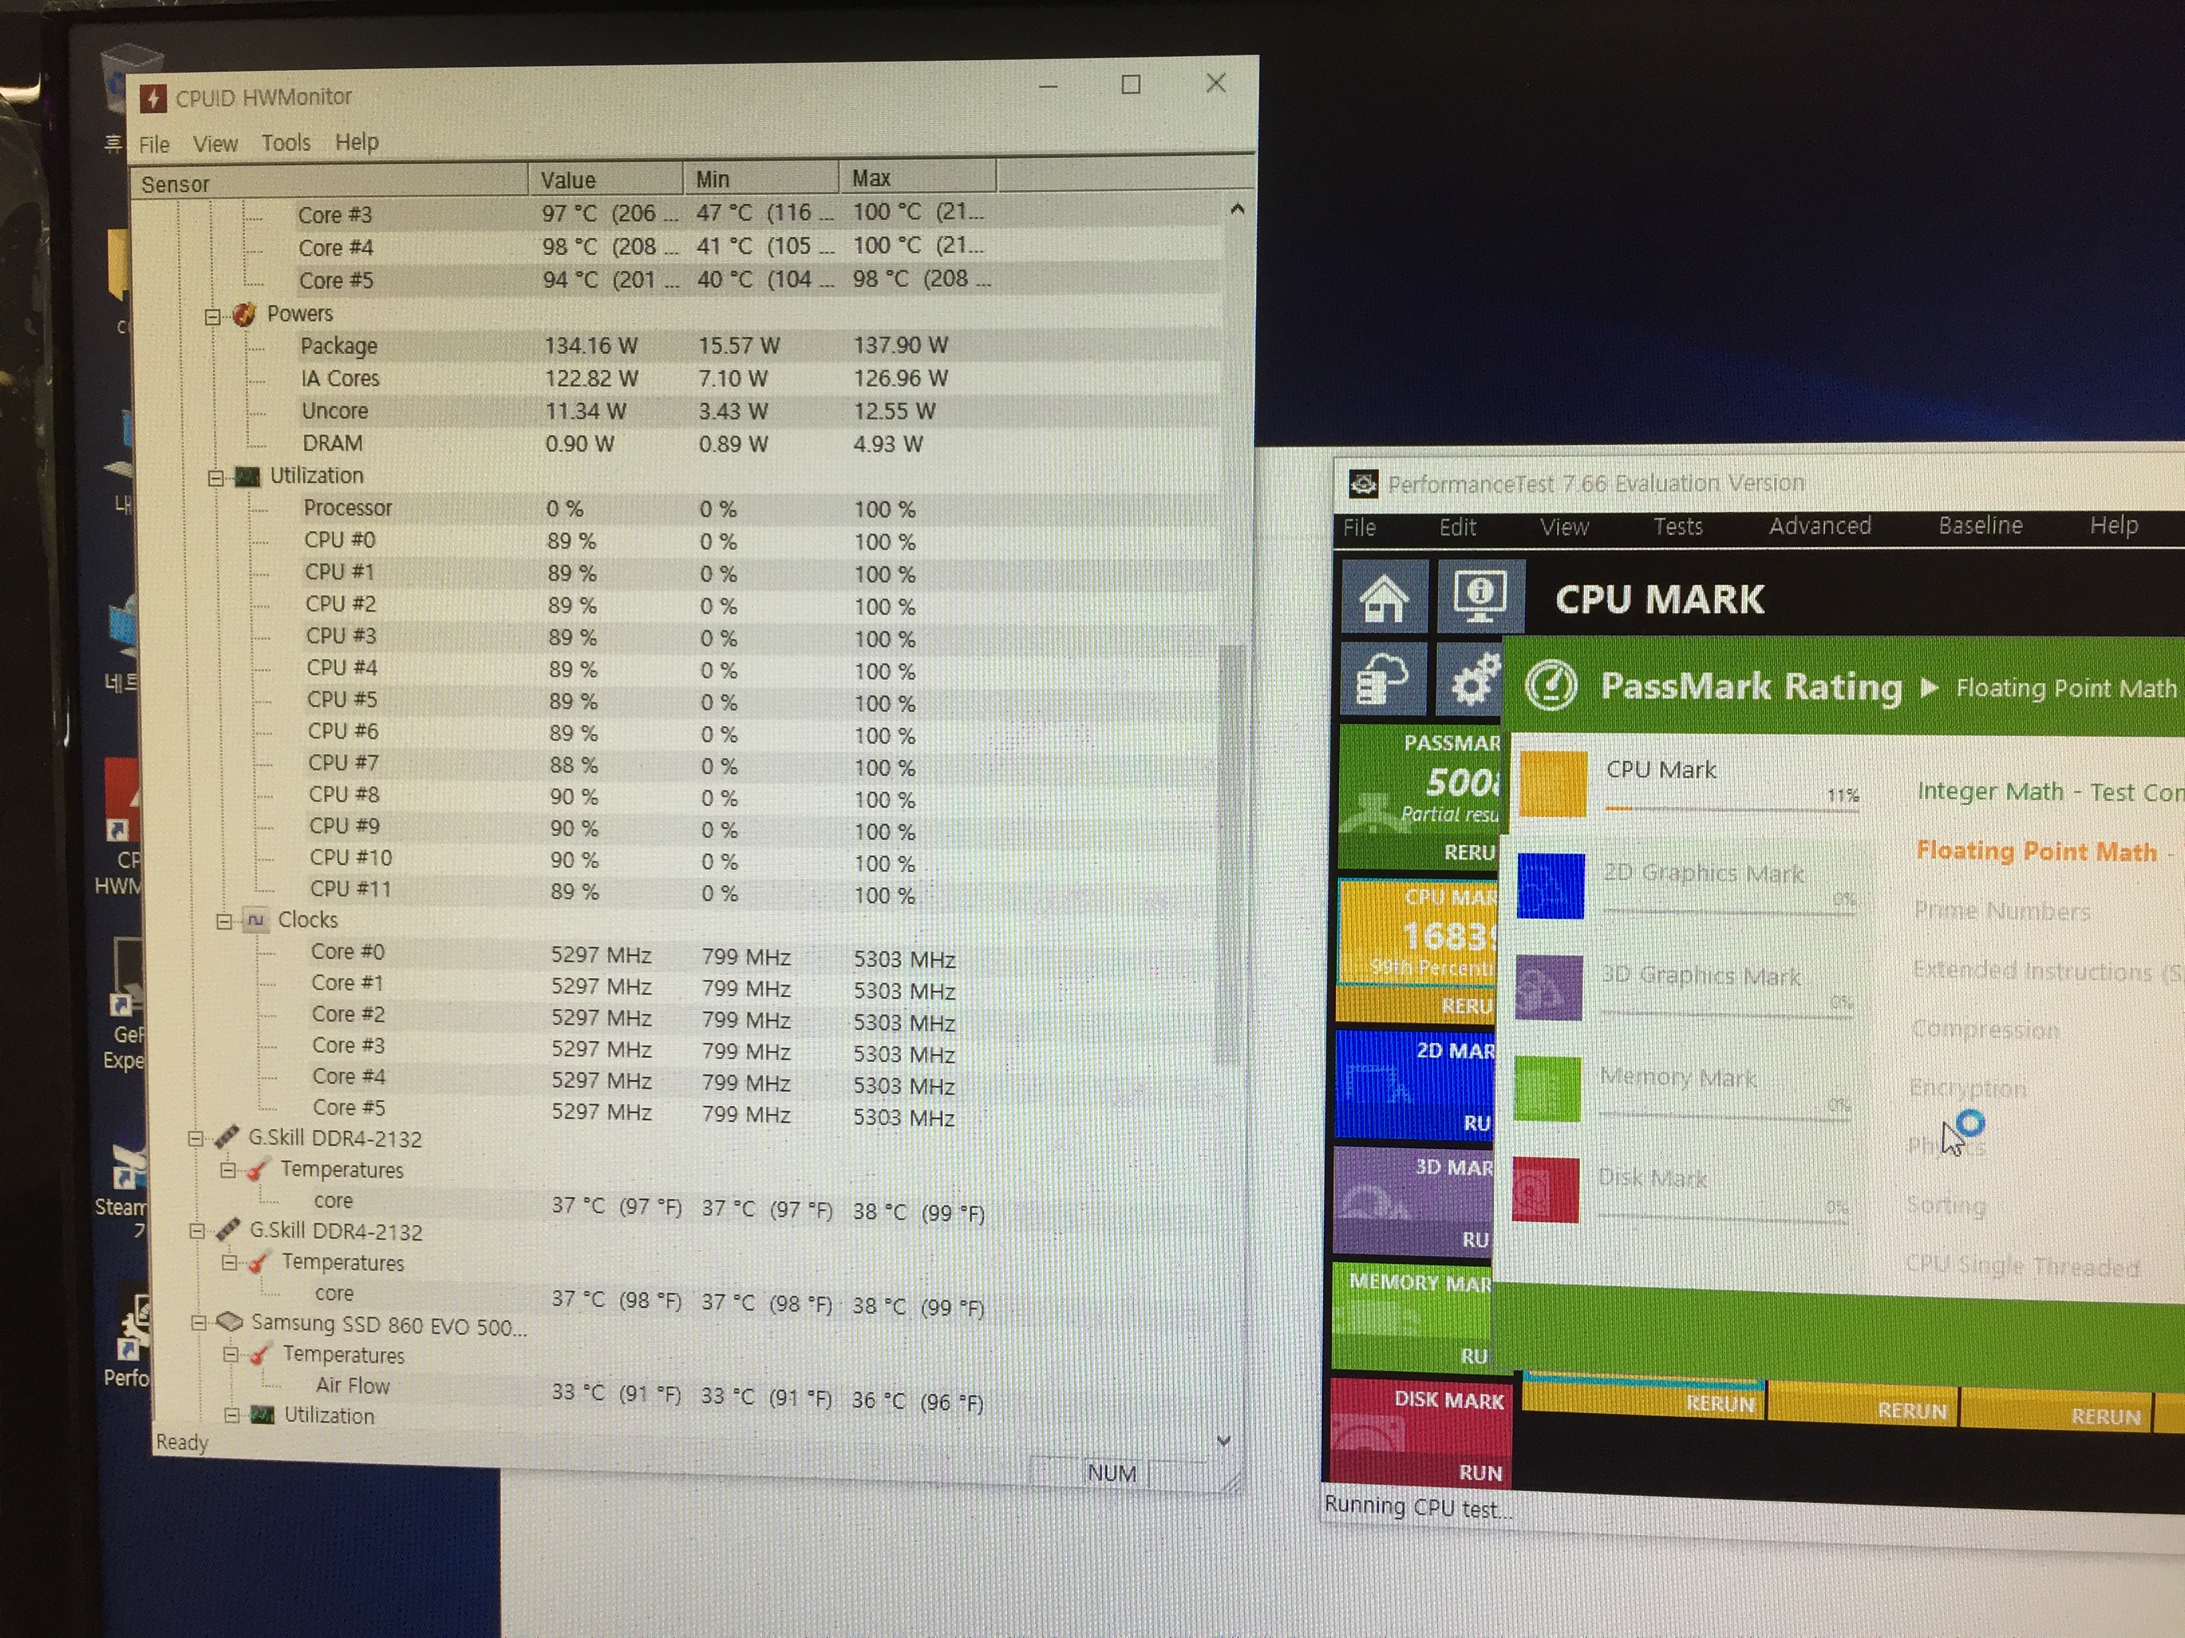Open the Tests menu in PerformanceTest
This screenshot has width=2185, height=1638.
1678,526
